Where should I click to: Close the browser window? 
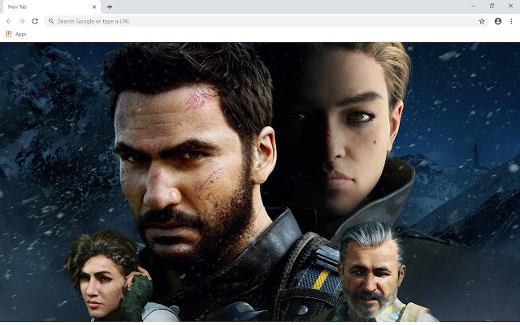(510, 6)
